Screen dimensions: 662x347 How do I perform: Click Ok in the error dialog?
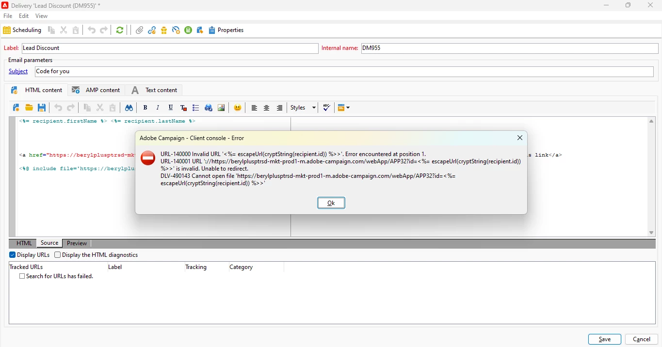click(x=331, y=203)
